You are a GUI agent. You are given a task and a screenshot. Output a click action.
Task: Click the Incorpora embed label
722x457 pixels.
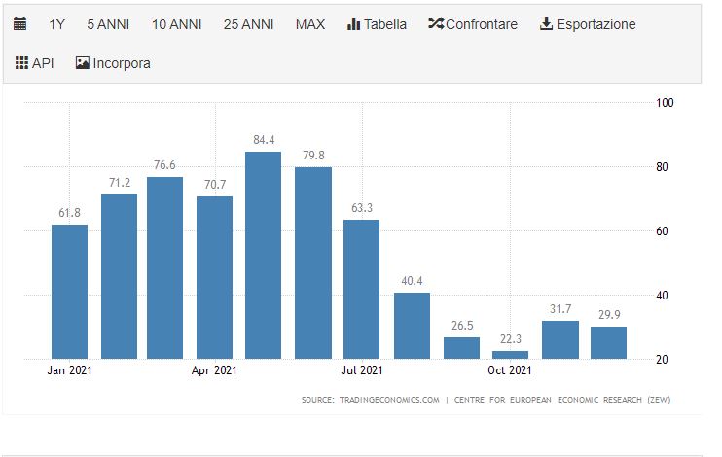click(122, 63)
